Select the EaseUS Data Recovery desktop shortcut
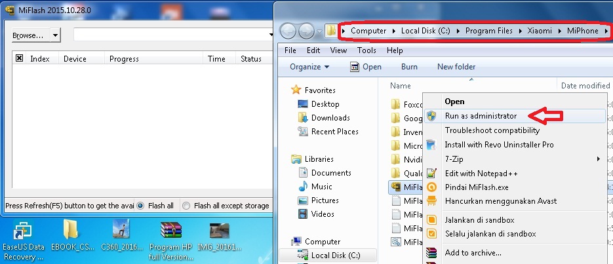Viewport: 613px width, 264px height. point(23,240)
